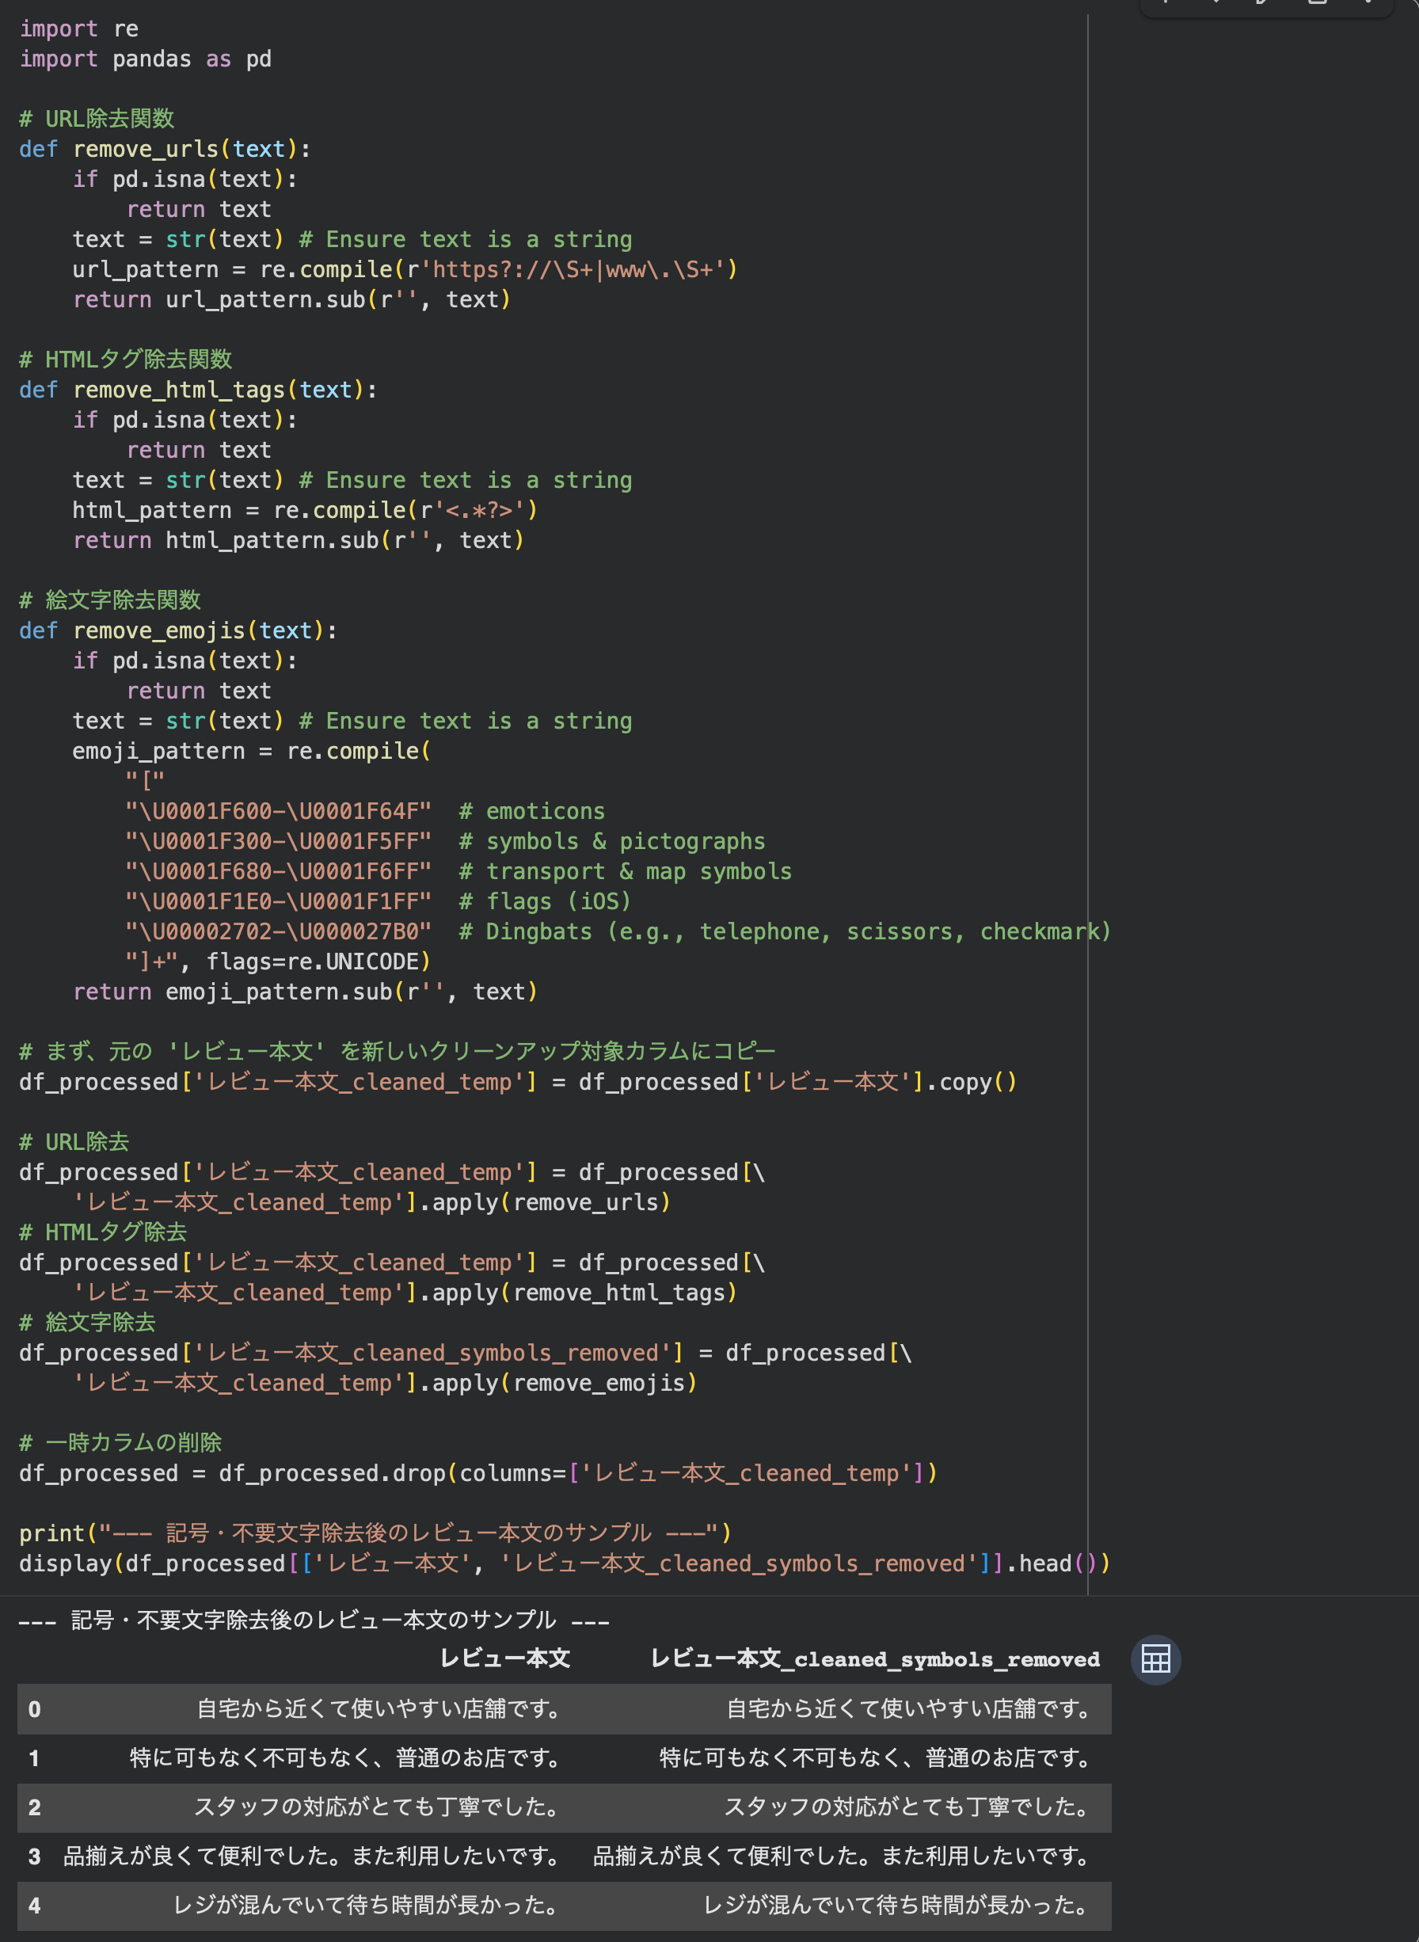
Task: Click the url_pattern = re.compile line
Action: click(405, 270)
